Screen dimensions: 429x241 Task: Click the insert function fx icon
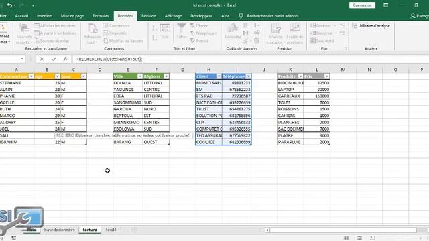click(x=65, y=59)
